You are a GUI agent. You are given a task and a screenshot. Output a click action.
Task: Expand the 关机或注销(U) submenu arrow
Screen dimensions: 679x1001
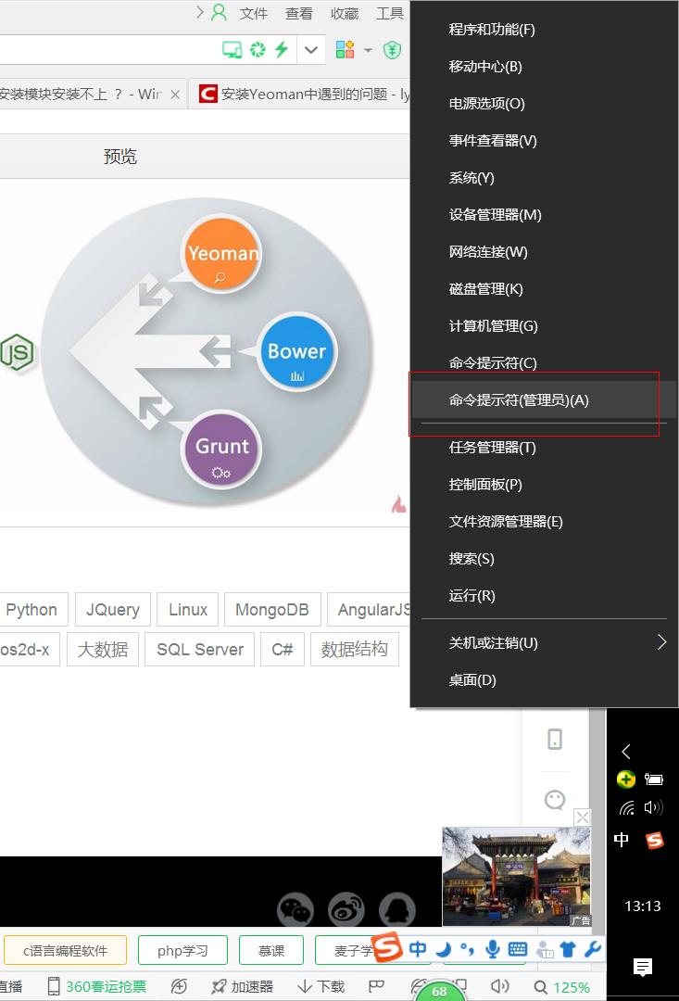[x=661, y=642]
